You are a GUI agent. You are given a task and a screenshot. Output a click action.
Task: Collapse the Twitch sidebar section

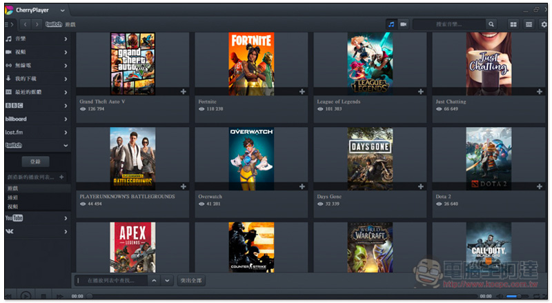tap(66, 146)
